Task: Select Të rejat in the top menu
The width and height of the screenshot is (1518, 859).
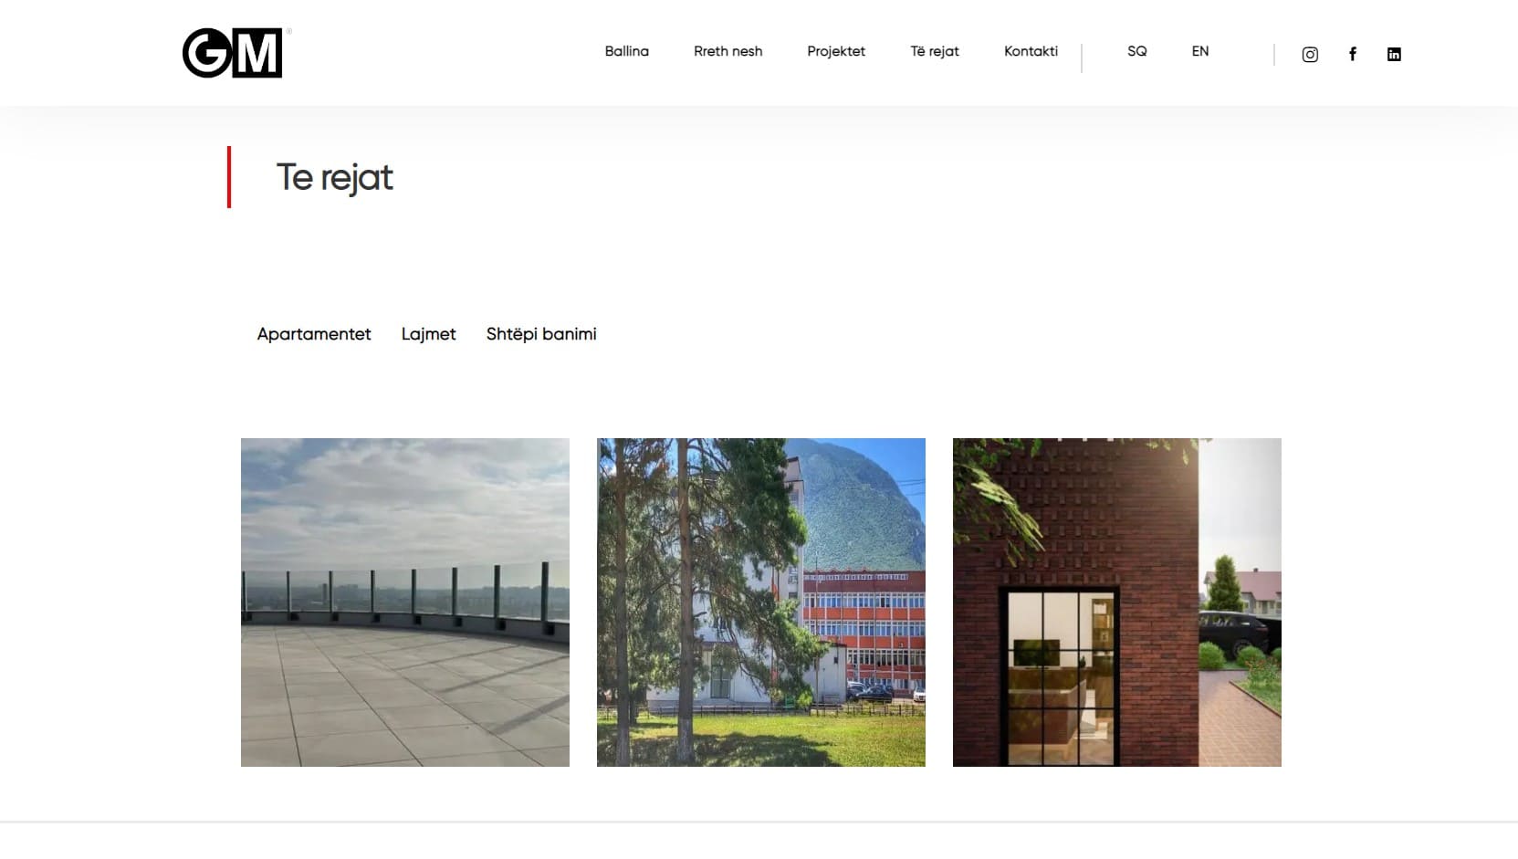Action: pyautogui.click(x=935, y=51)
